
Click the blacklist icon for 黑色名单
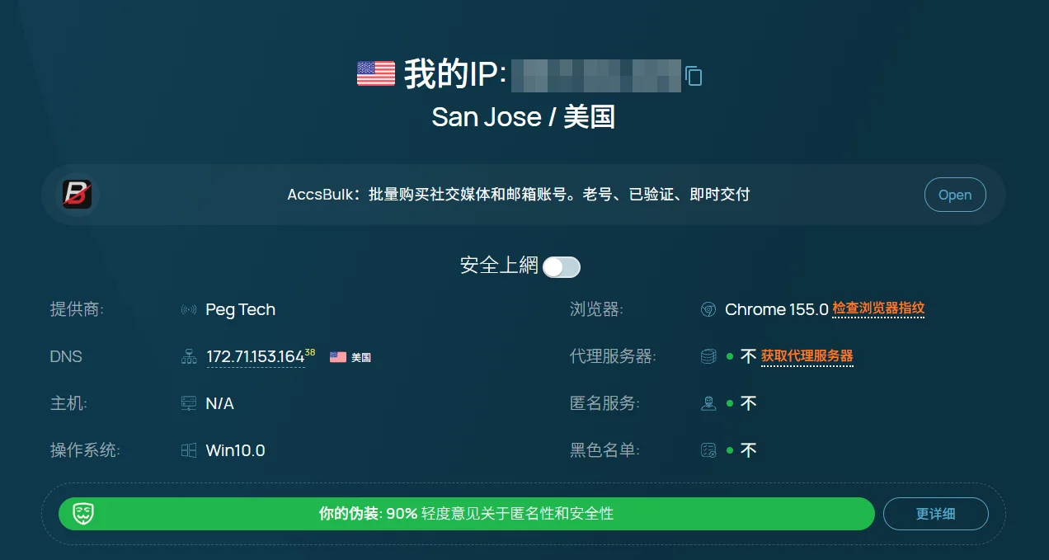tap(708, 450)
